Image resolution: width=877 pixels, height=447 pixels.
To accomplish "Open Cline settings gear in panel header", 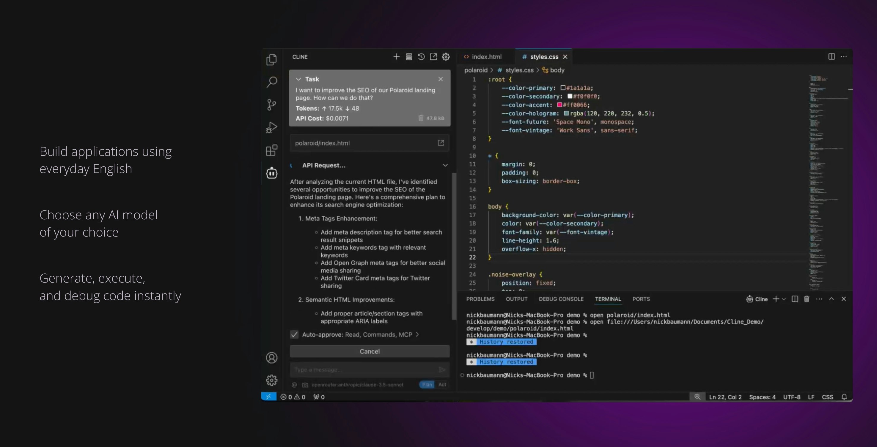I will 446,57.
